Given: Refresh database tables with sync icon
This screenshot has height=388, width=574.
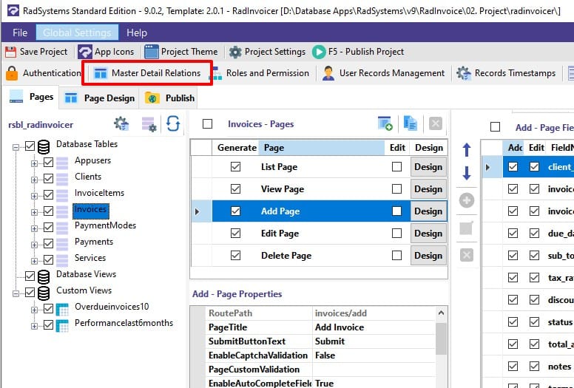Looking at the screenshot, I should click(173, 123).
